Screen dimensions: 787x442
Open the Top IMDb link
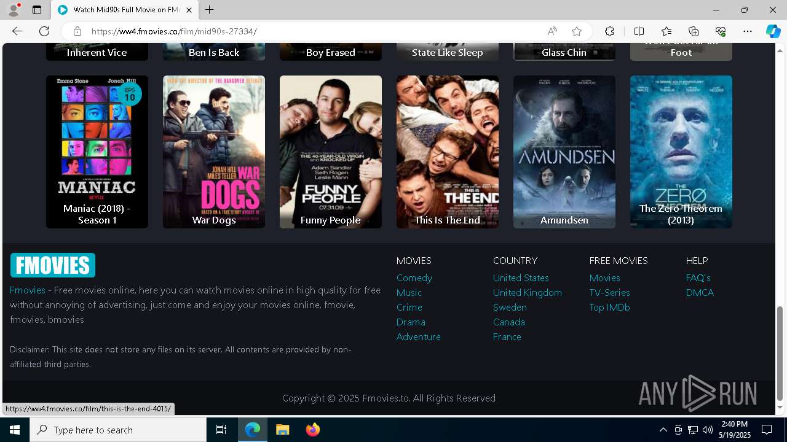coord(610,307)
